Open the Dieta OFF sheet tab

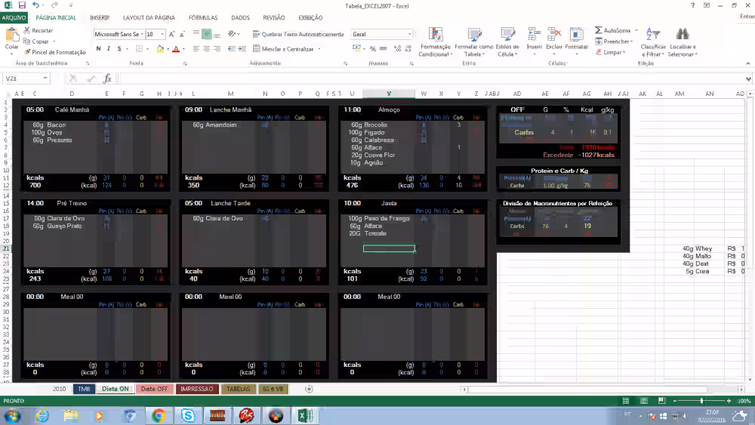click(x=155, y=389)
